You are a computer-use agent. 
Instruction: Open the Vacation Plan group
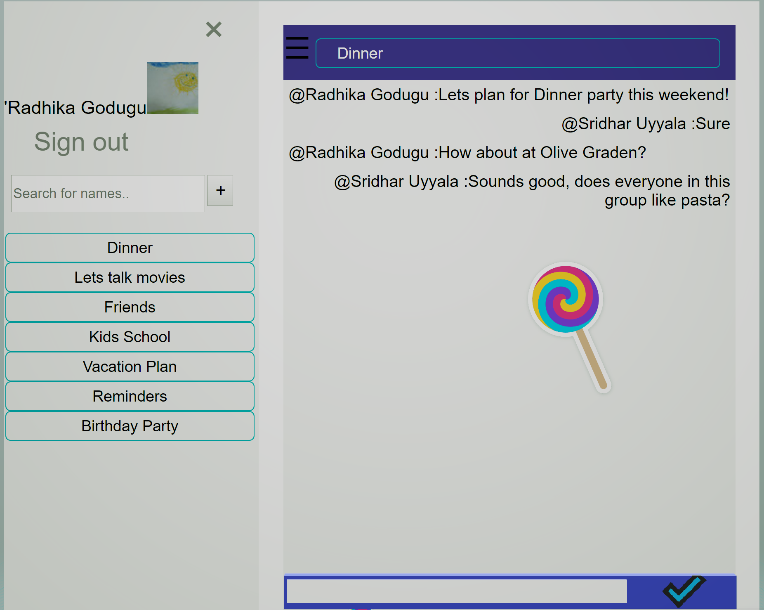130,366
